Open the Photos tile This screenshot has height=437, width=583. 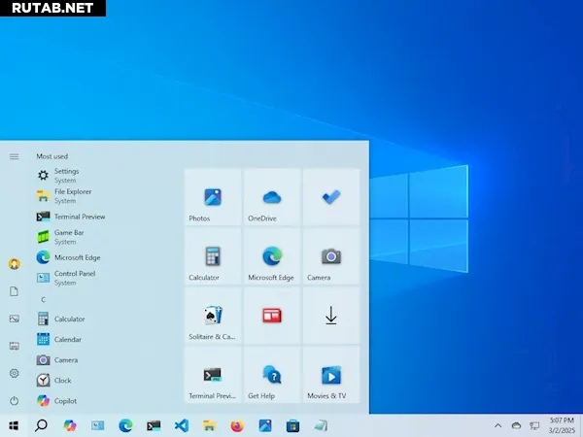pos(213,197)
